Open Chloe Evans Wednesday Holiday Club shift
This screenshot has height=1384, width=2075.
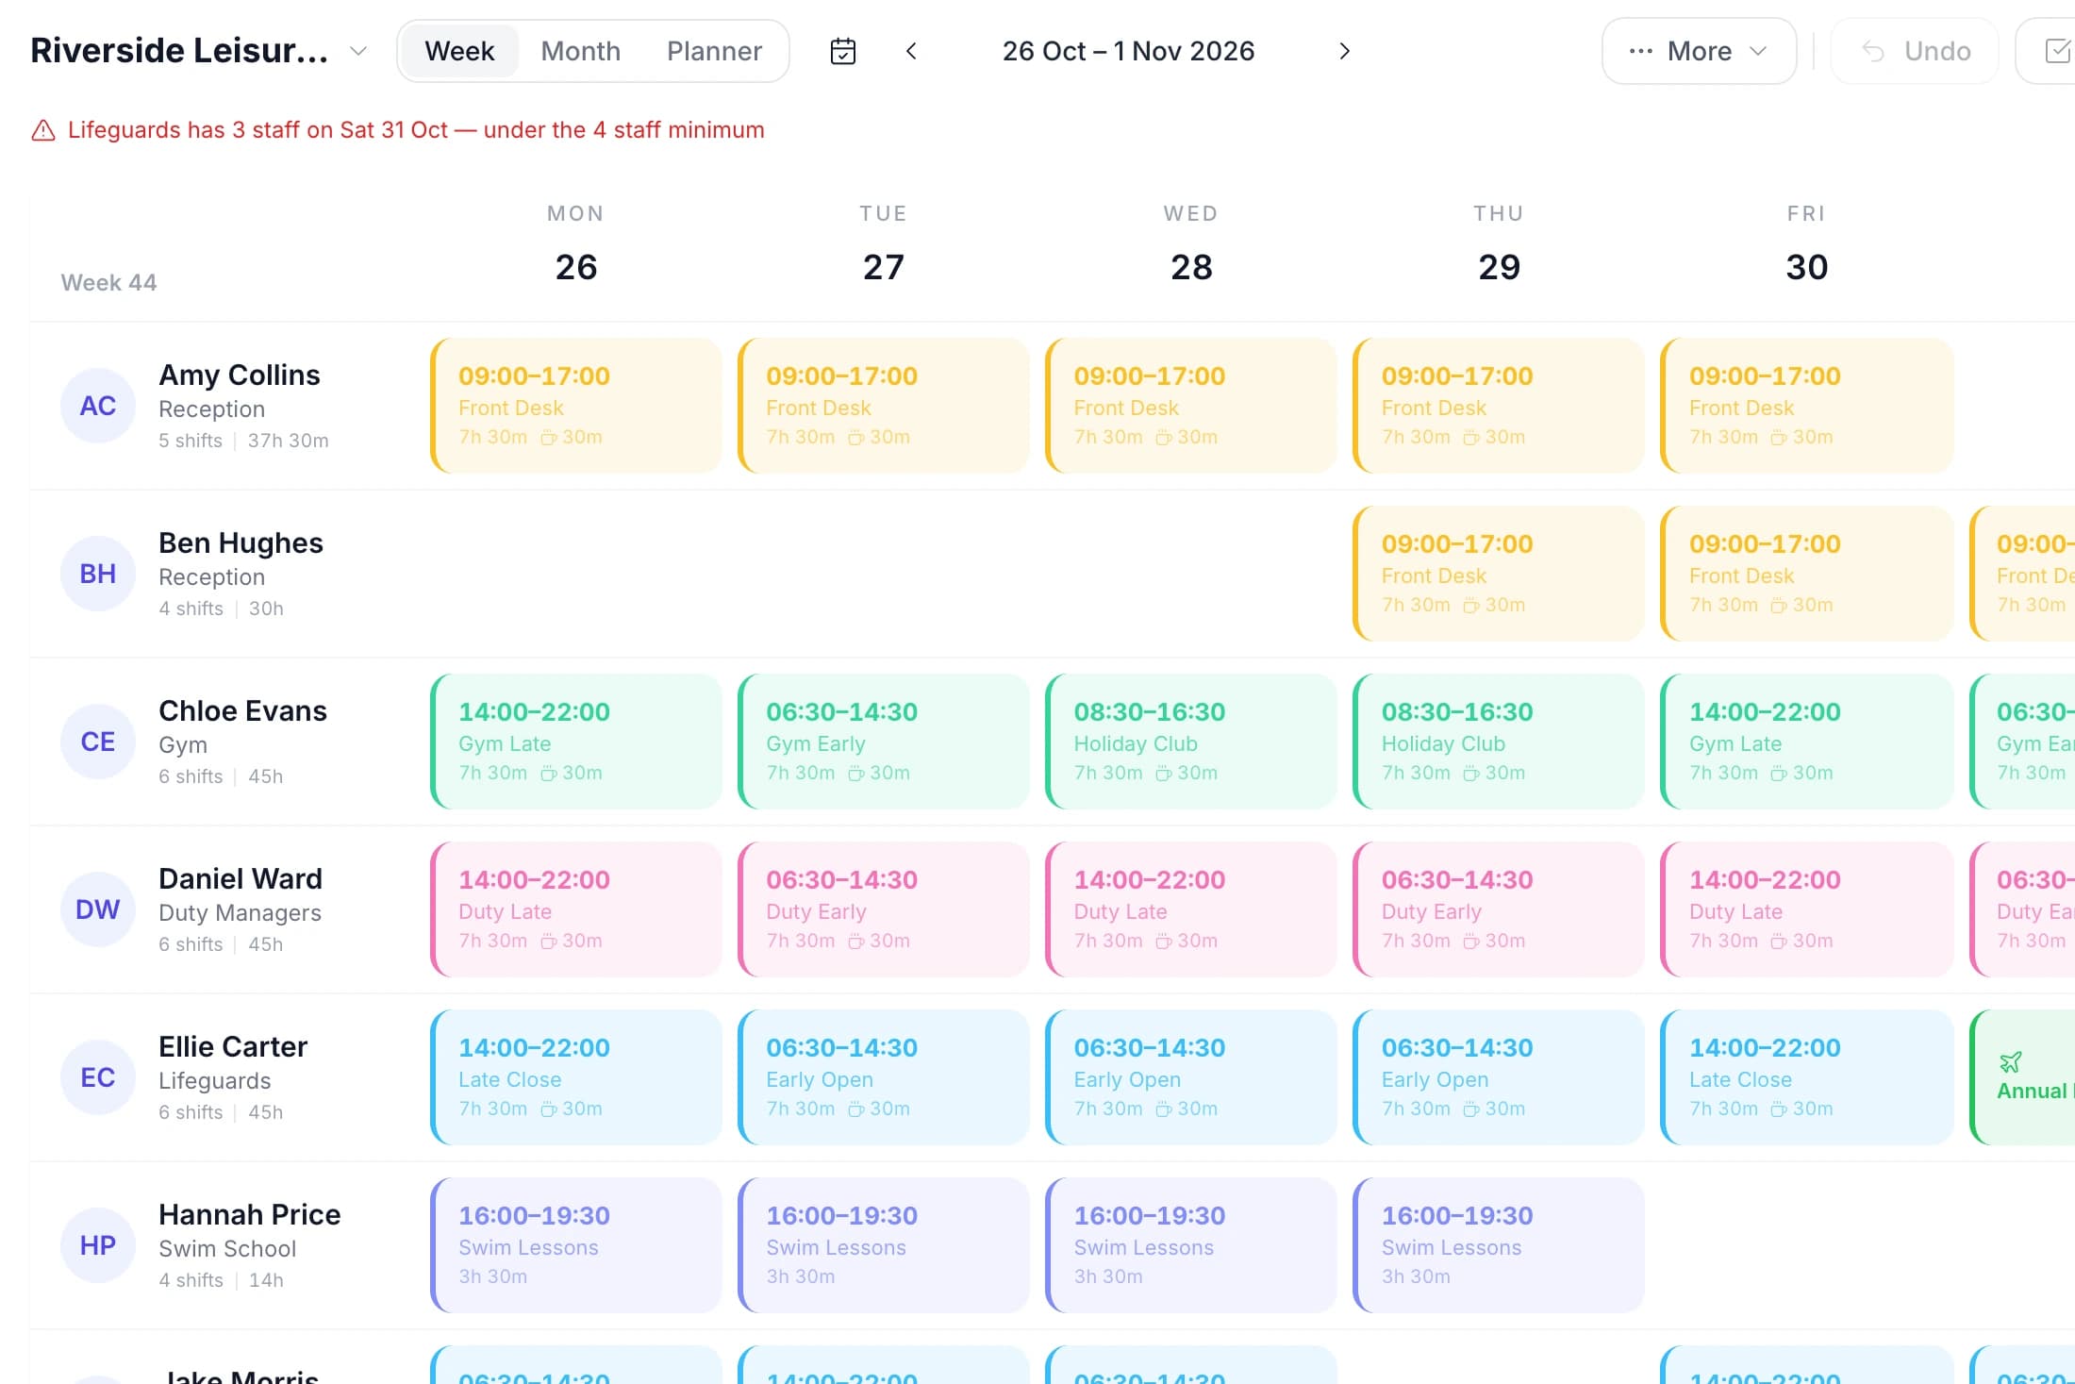click(x=1191, y=742)
